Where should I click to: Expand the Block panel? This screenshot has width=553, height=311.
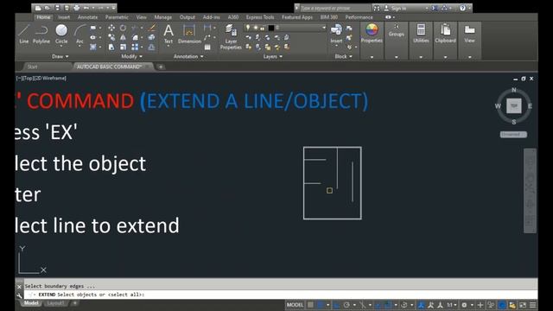pos(343,56)
